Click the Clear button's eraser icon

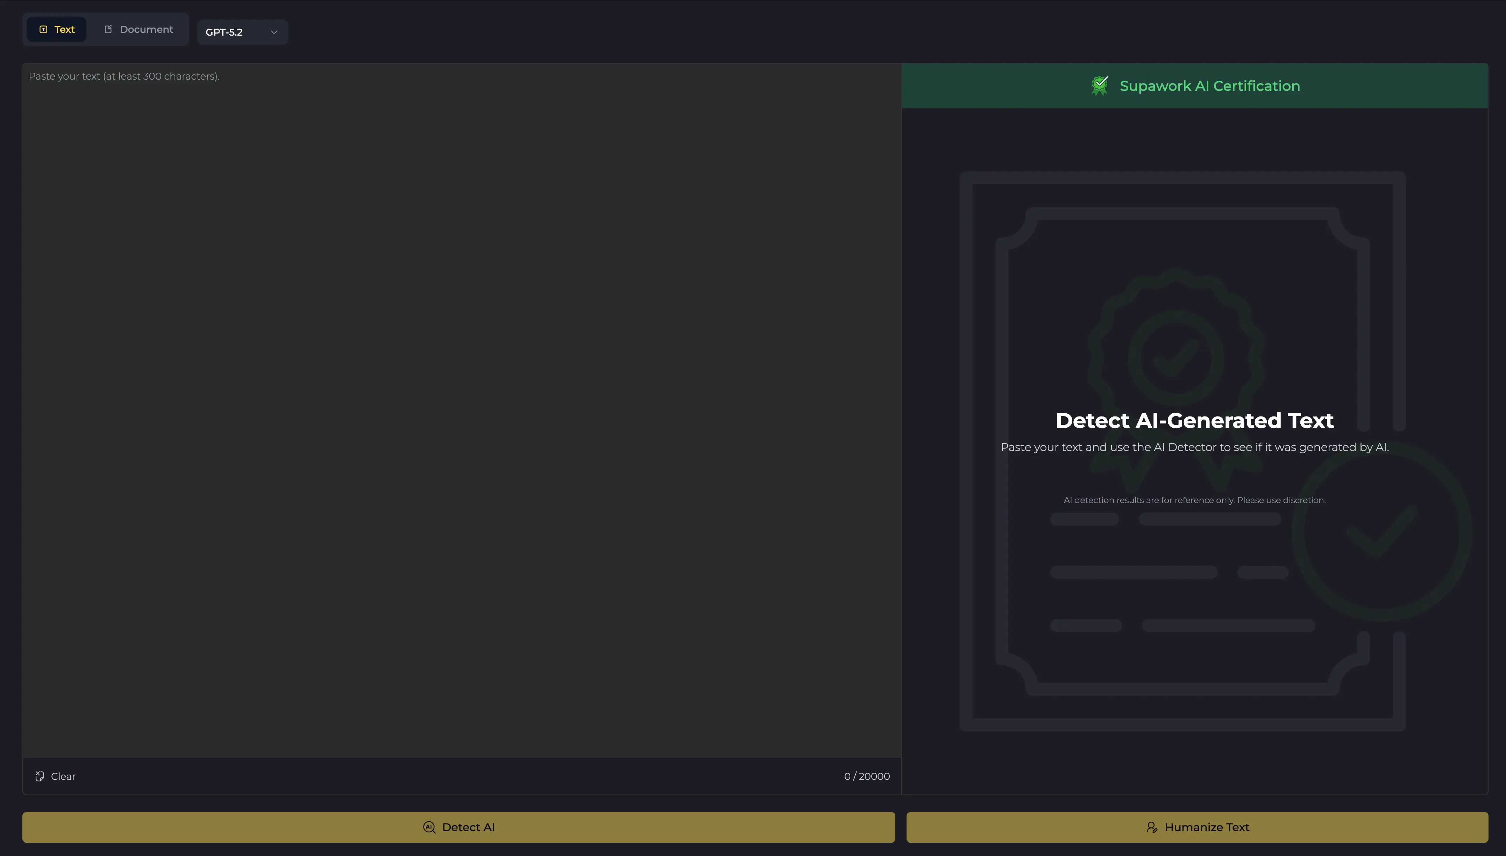(40, 776)
